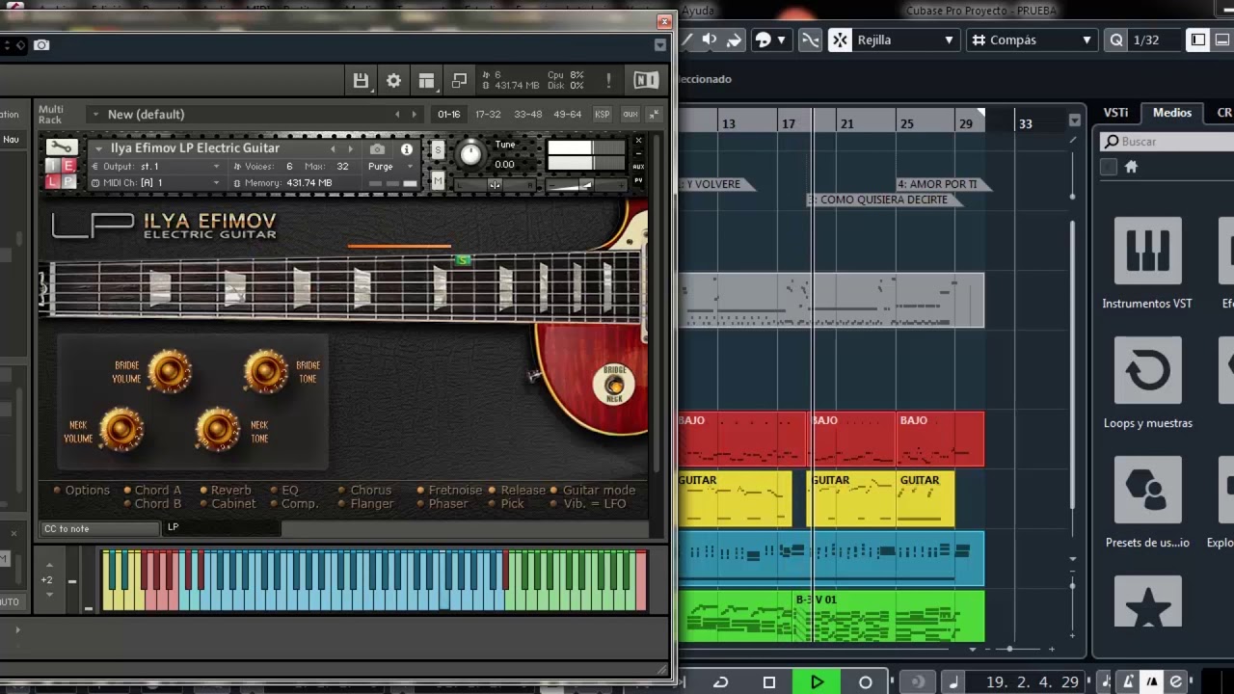Show instrument info 'i' icon
The height and width of the screenshot is (694, 1234).
pos(406,149)
